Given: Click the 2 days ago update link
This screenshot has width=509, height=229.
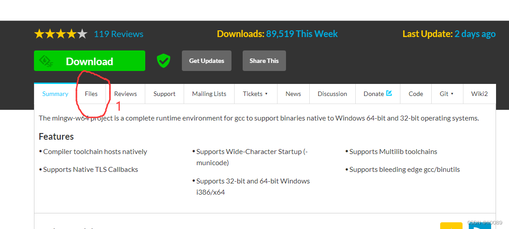Looking at the screenshot, I should click(x=475, y=34).
